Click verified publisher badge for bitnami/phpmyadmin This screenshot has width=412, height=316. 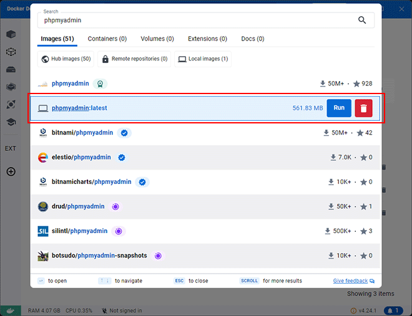(124, 133)
